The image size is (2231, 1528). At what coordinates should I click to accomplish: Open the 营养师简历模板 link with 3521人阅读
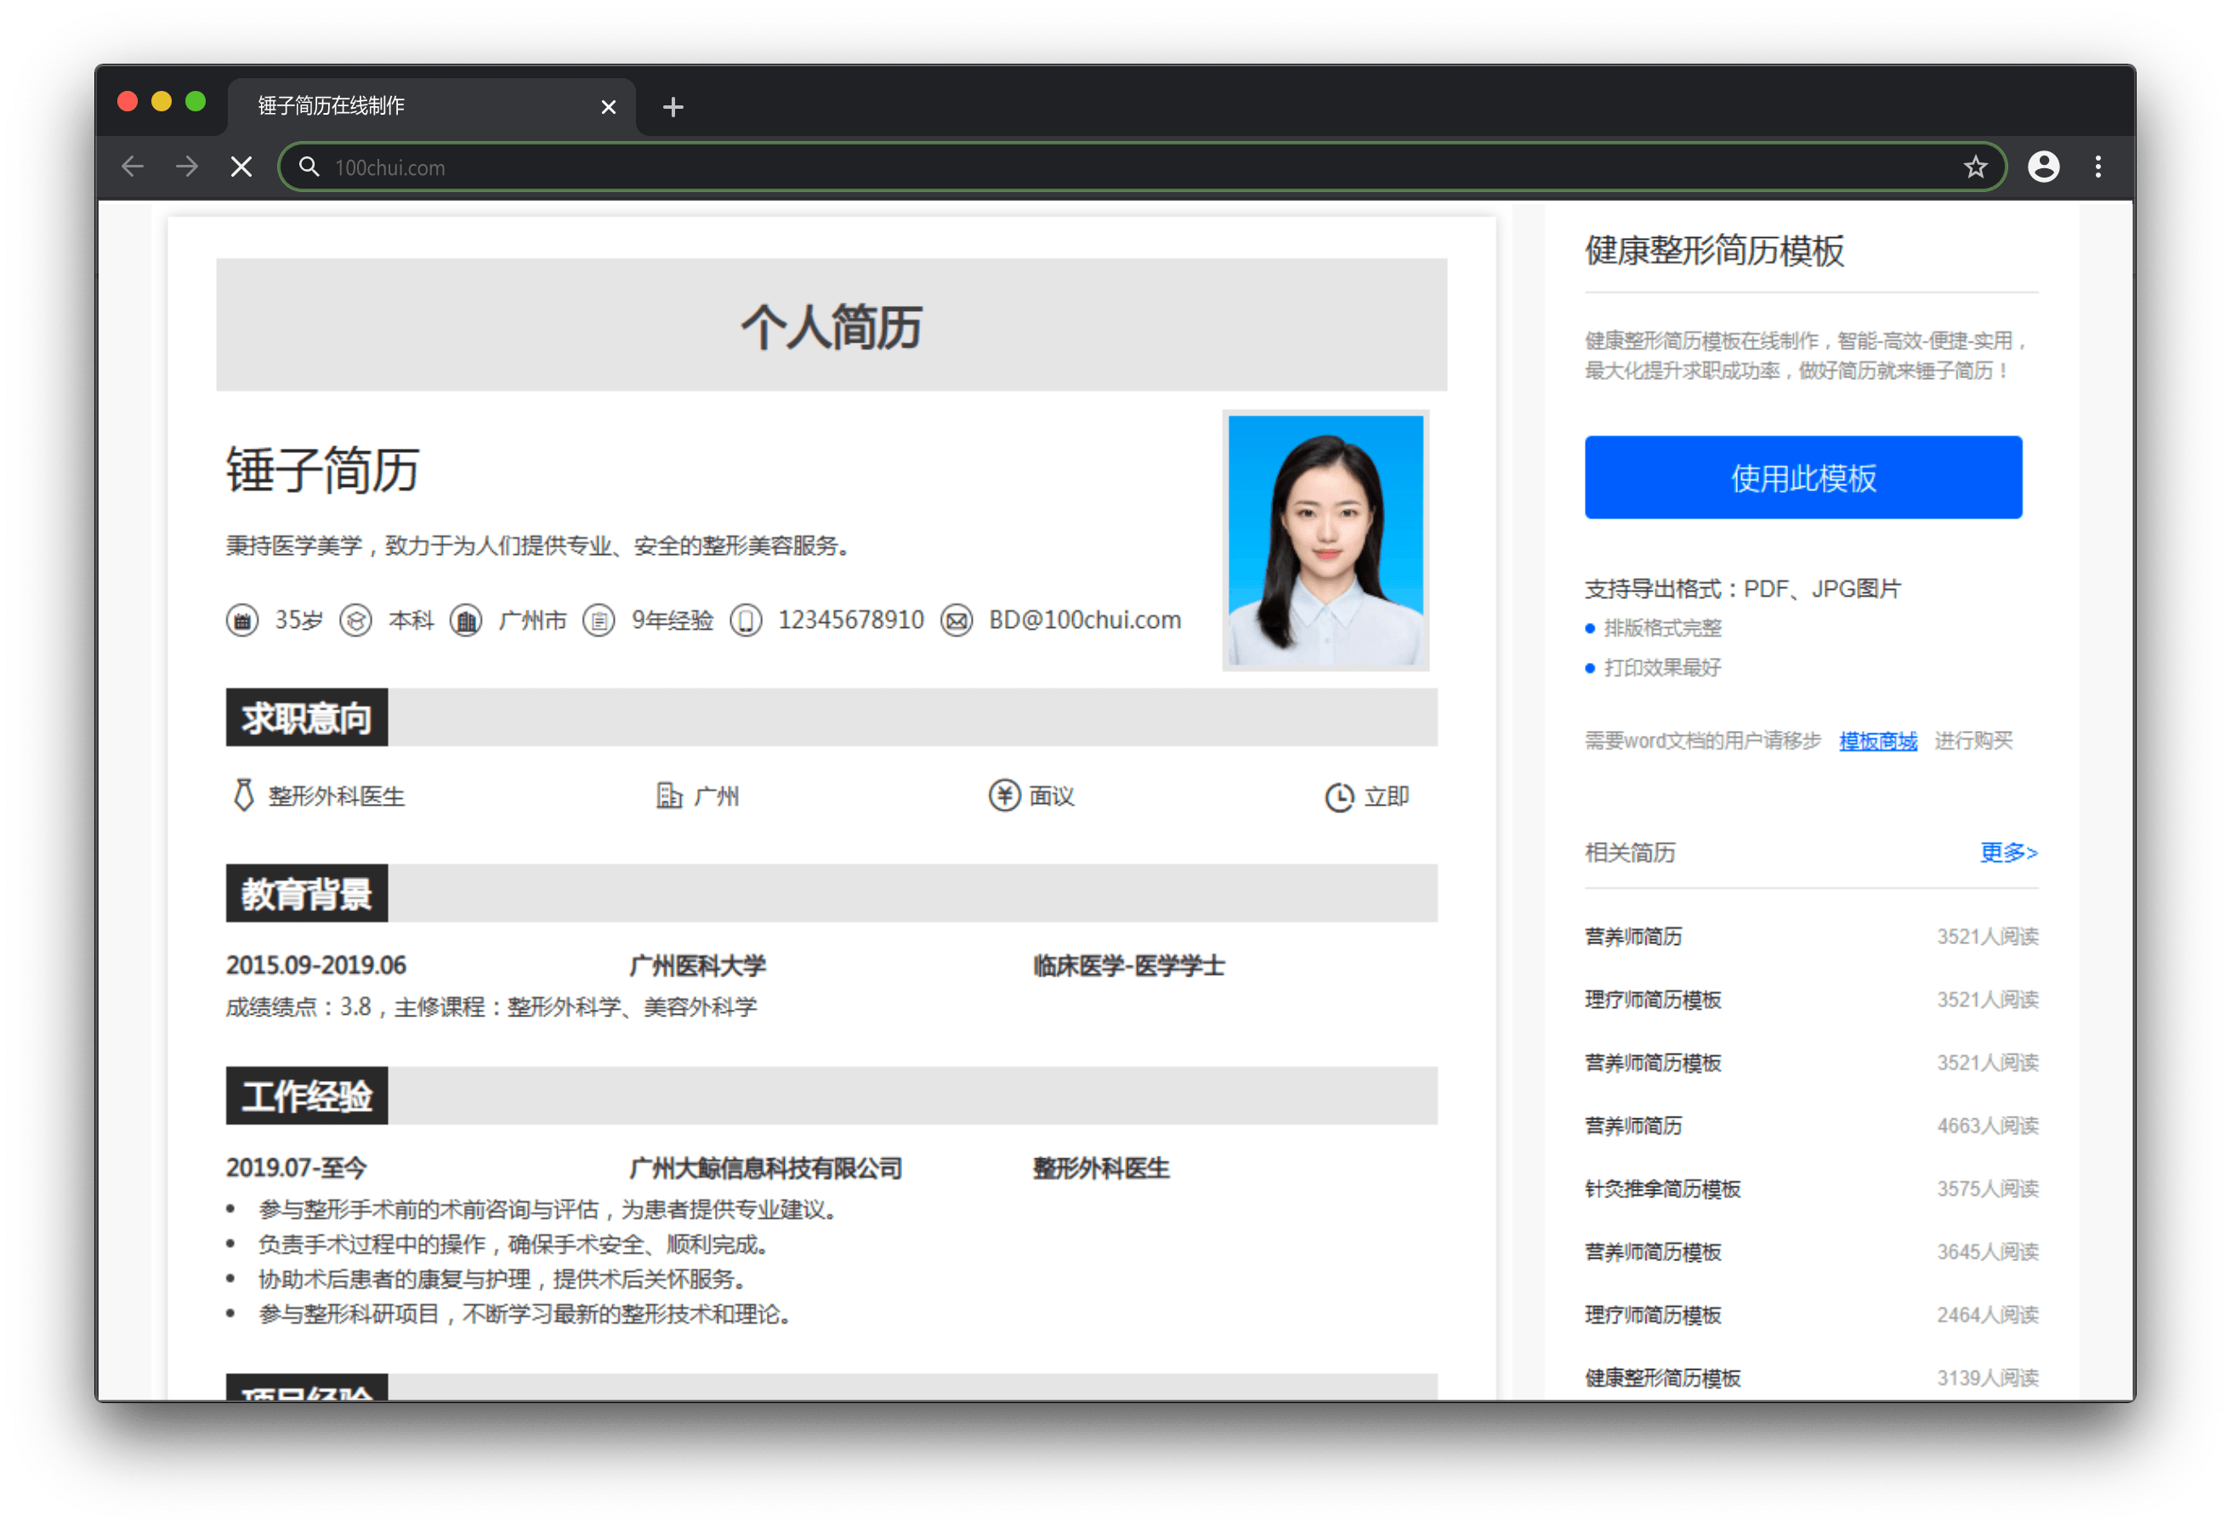click(1653, 1063)
